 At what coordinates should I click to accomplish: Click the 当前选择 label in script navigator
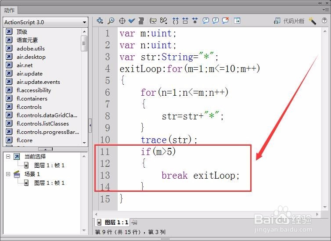[35, 156]
